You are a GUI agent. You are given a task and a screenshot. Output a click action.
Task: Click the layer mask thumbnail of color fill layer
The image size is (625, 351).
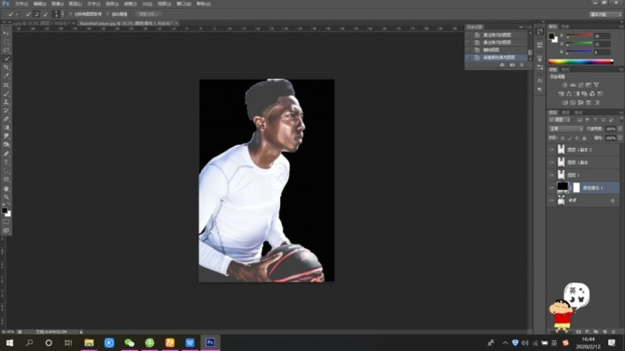point(576,188)
